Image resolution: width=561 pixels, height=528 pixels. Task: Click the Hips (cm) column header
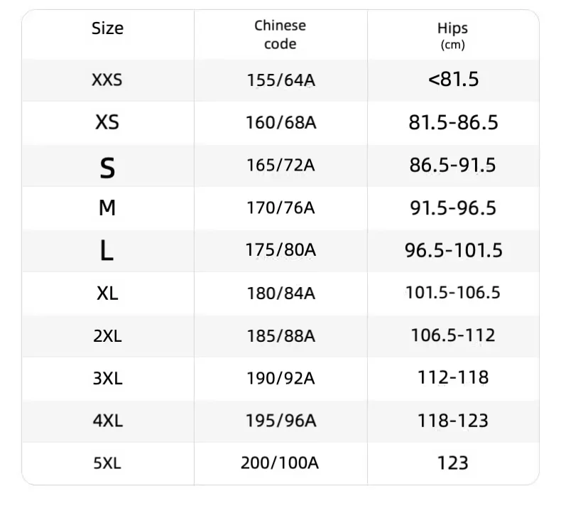452,36
